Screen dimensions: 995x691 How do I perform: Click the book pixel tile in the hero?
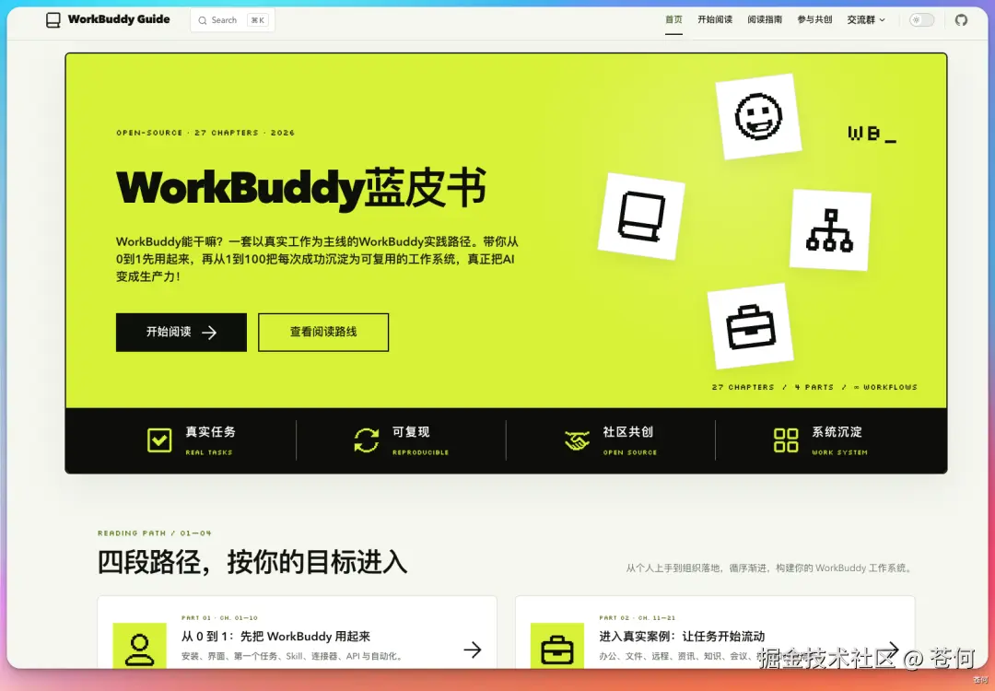coord(641,216)
